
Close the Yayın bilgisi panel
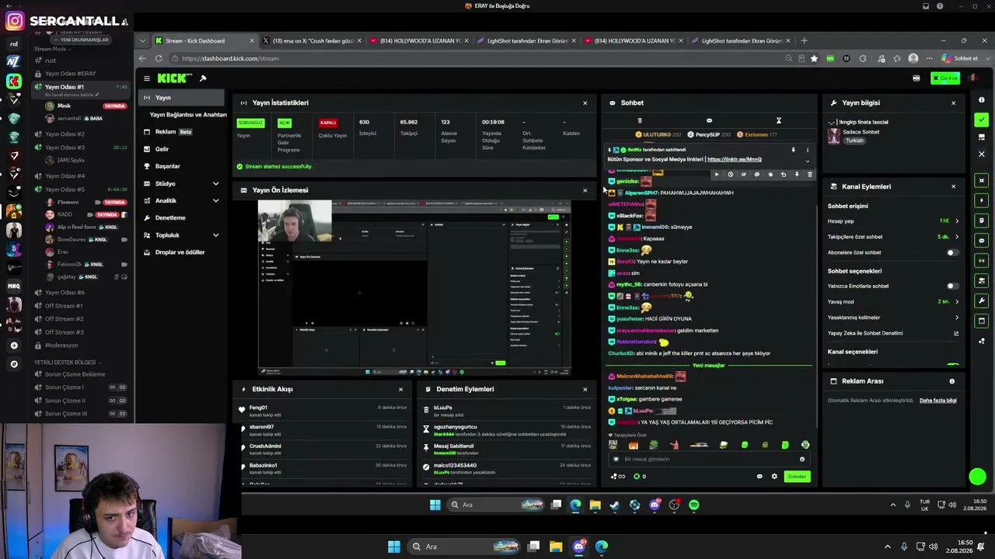click(x=954, y=102)
